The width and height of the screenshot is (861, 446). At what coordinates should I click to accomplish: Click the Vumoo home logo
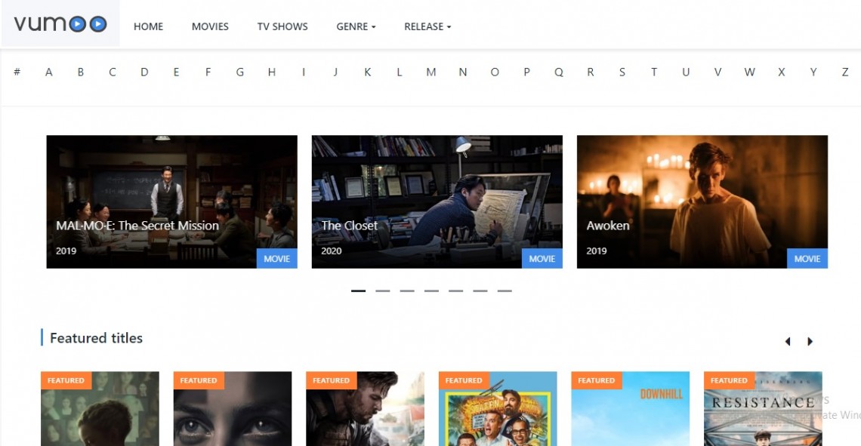pos(58,23)
